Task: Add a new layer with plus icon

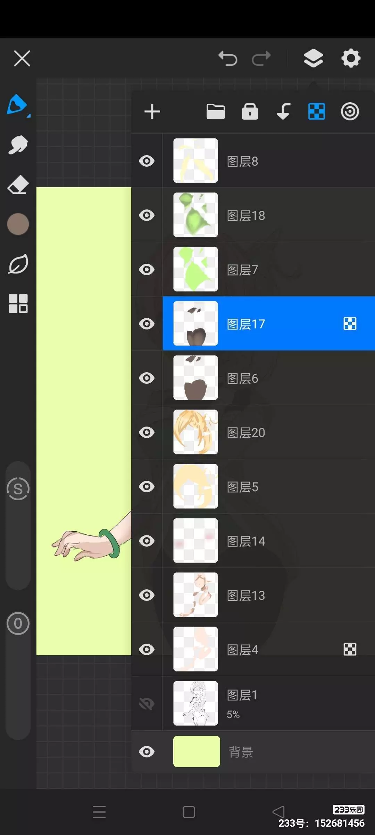Action: tap(152, 112)
